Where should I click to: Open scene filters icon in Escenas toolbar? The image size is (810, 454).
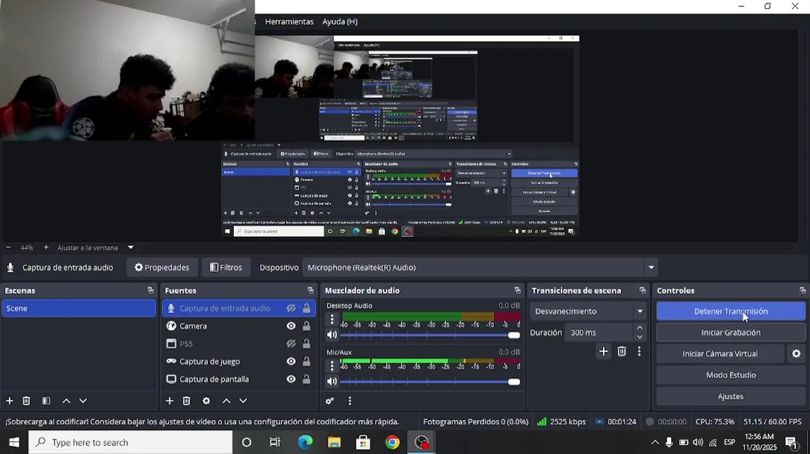[x=46, y=400]
